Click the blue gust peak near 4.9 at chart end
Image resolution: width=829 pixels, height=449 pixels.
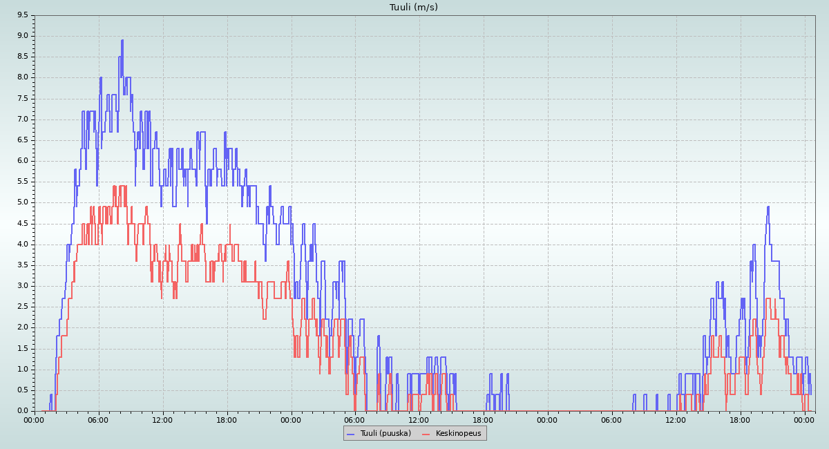tap(768, 207)
